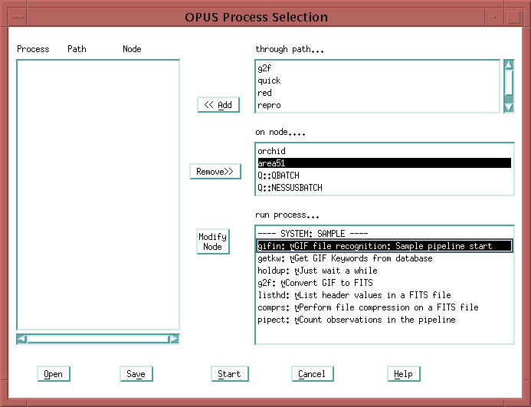Click right arrow of process list scrollbar
Screen dimensions: 531x407
click(x=174, y=338)
